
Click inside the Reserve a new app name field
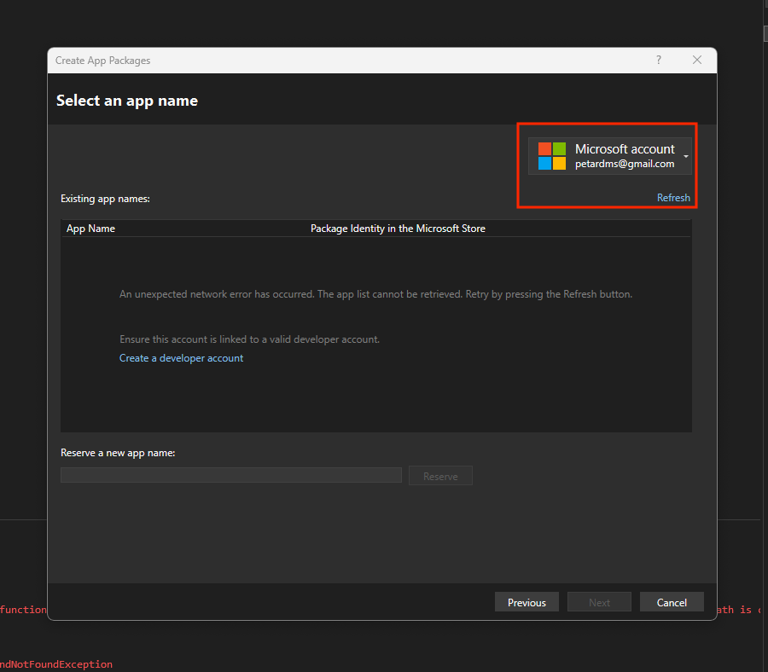[x=230, y=474]
